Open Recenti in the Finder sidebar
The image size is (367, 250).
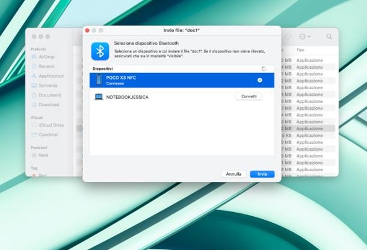coord(46,66)
